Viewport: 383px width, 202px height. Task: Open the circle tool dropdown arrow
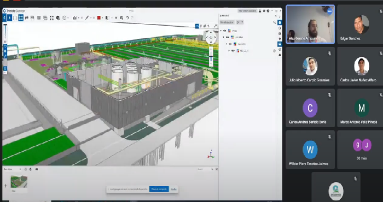click(68, 17)
